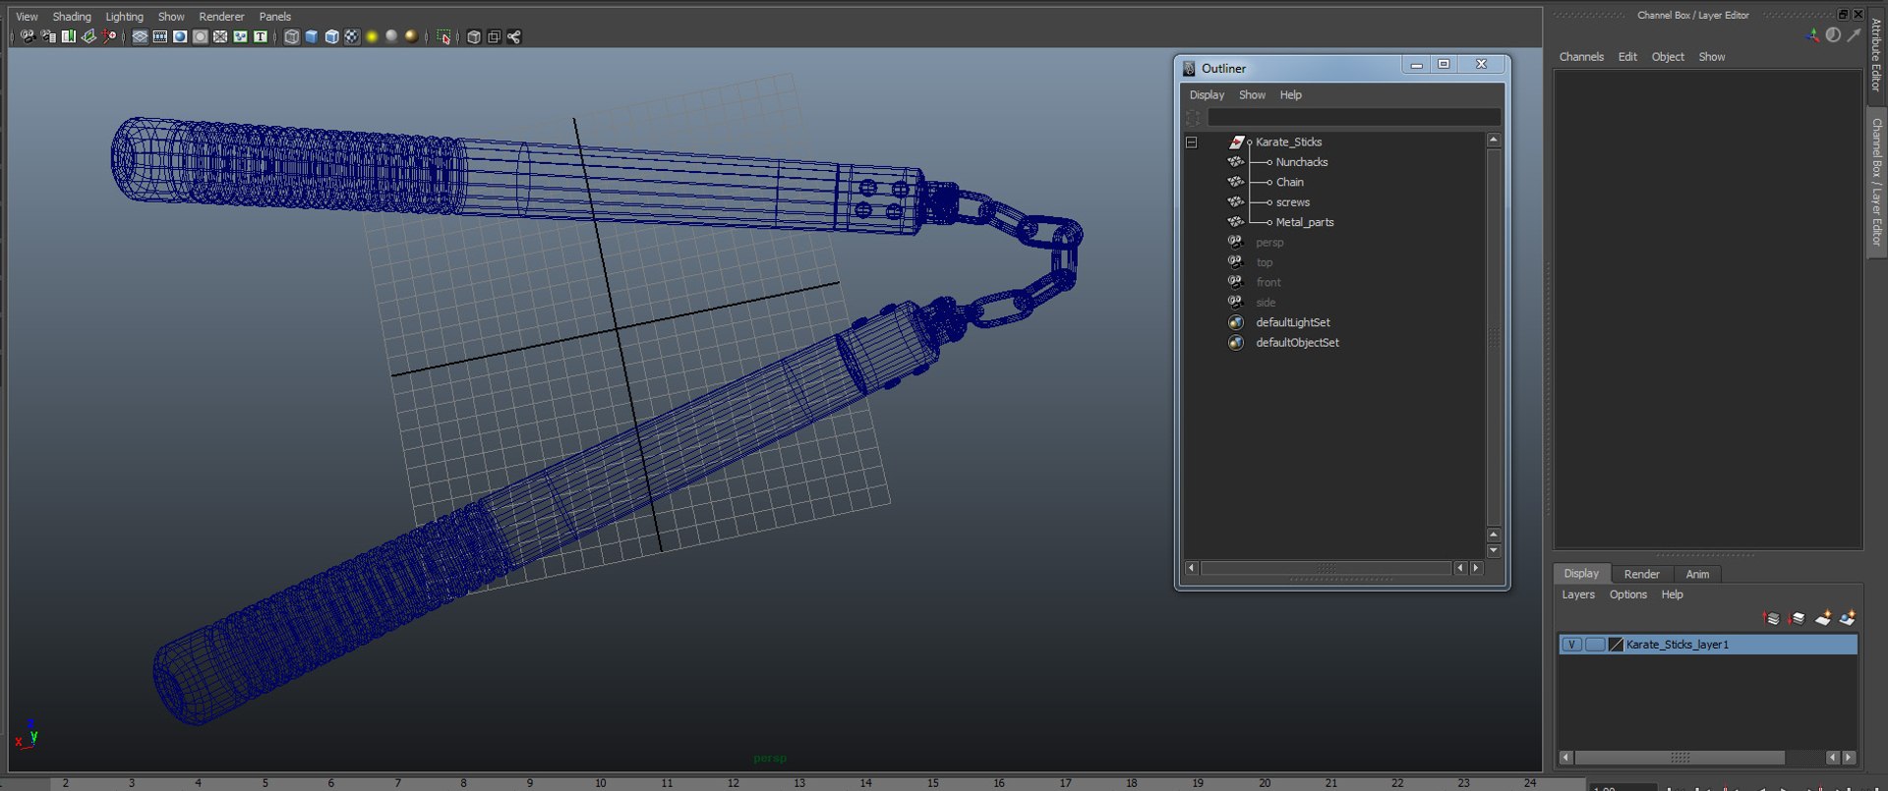Click the grey Shadows sphere icon
Image resolution: width=1888 pixels, height=791 pixels.
pos(392,36)
